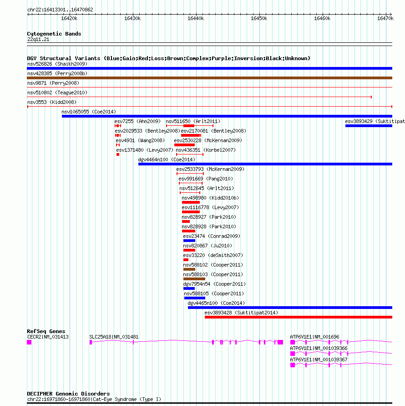Image resolution: width=405 pixels, height=406 pixels.
Task: Select the esv2530228 (McKernan2009) red bar
Action: [x=184, y=145]
